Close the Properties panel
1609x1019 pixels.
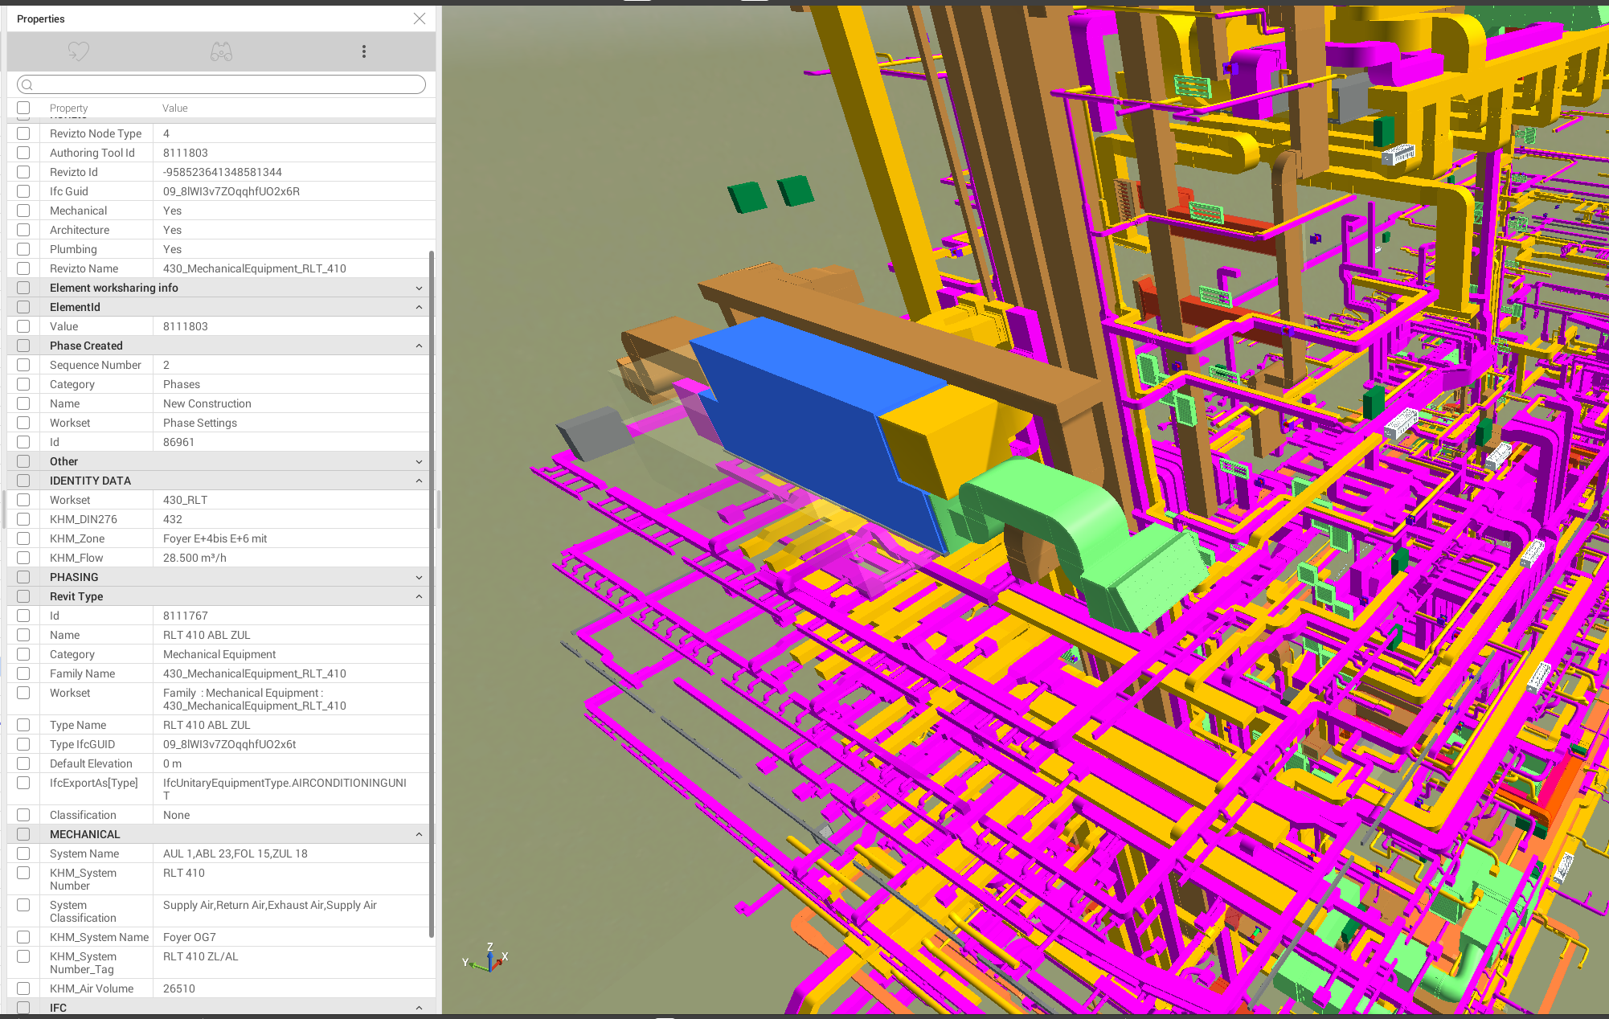point(420,18)
